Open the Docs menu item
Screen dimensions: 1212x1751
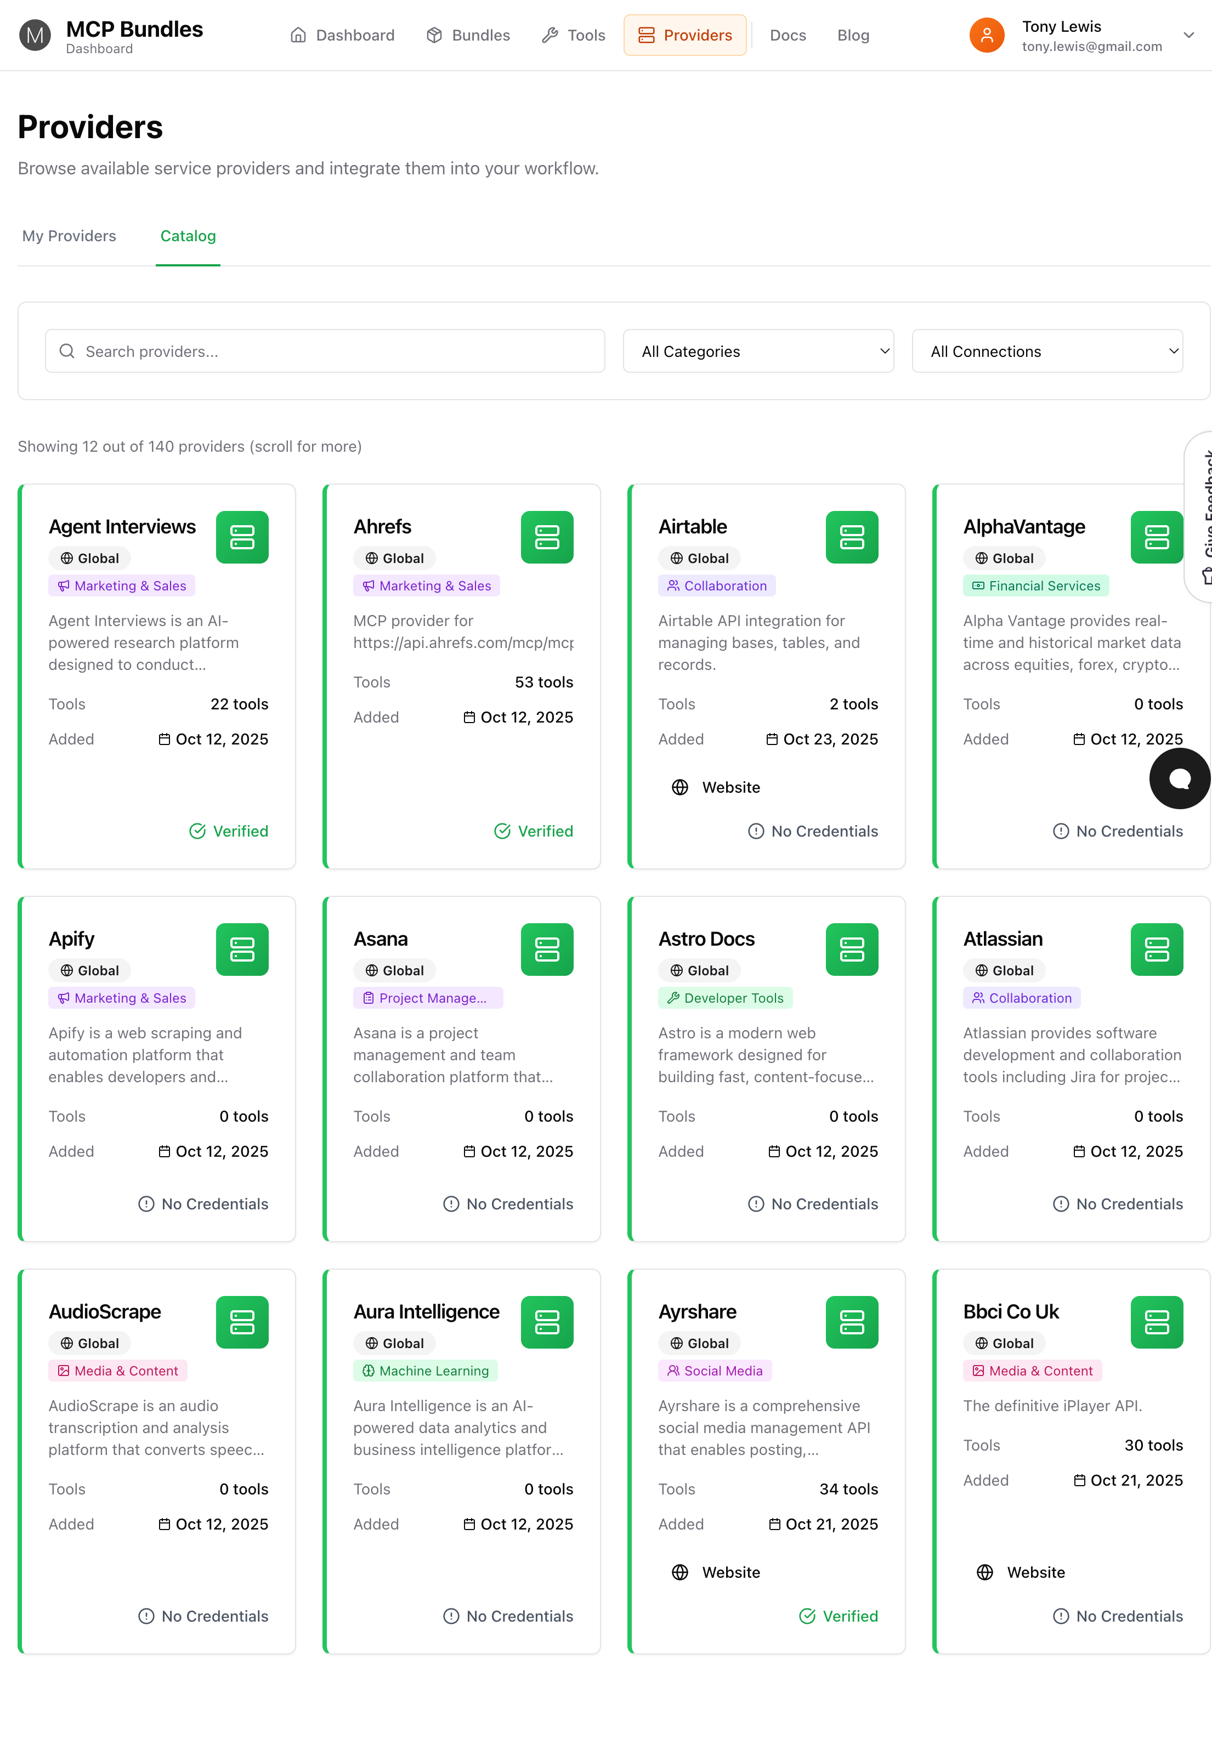788,35
